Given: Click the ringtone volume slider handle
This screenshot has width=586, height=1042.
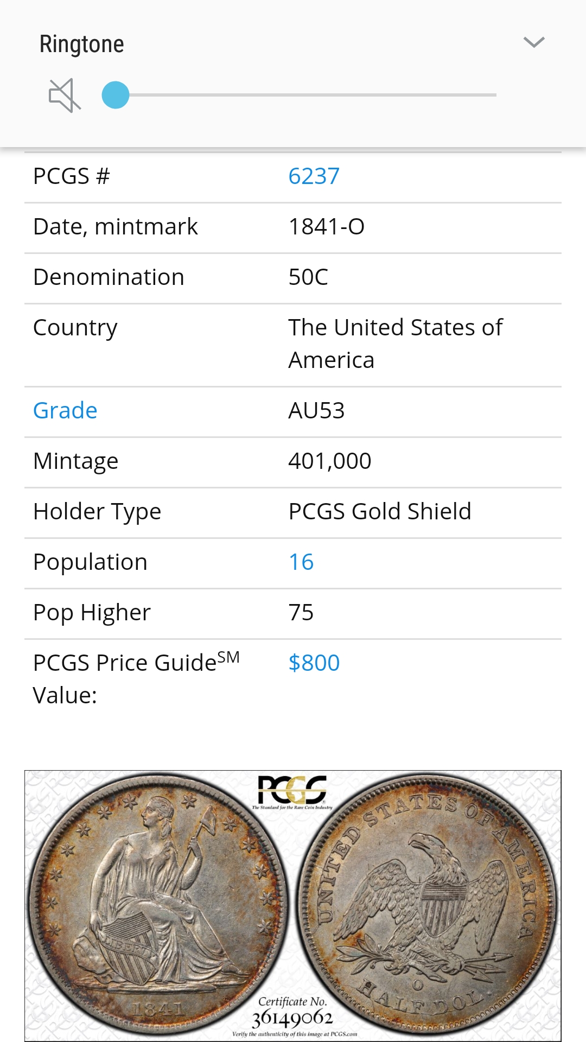Looking at the screenshot, I should click(116, 95).
